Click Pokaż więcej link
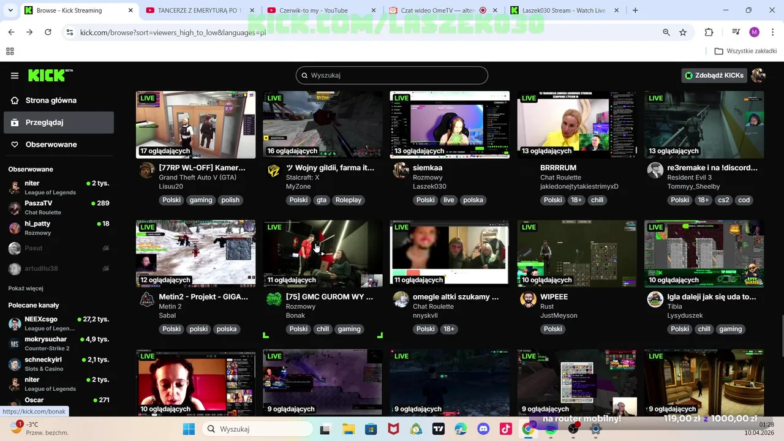 (26, 288)
